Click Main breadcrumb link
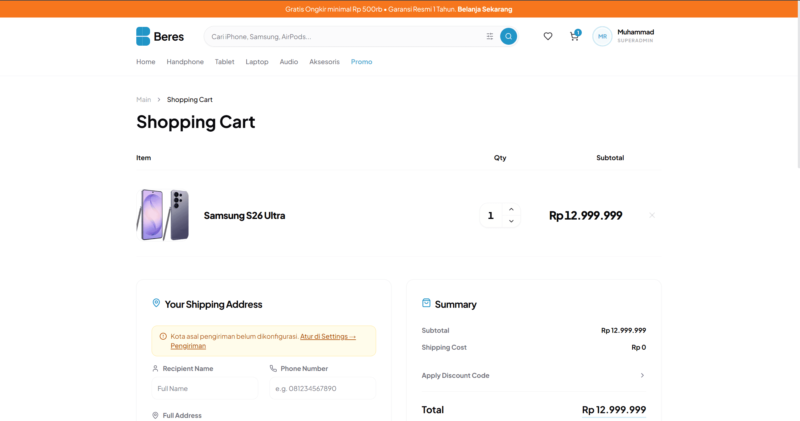The width and height of the screenshot is (800, 421). 143,99
